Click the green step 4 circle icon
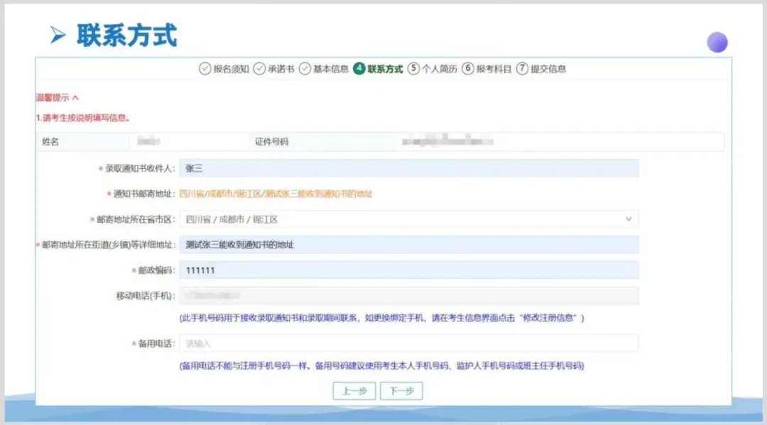Image resolution: width=767 pixels, height=425 pixels. [359, 68]
